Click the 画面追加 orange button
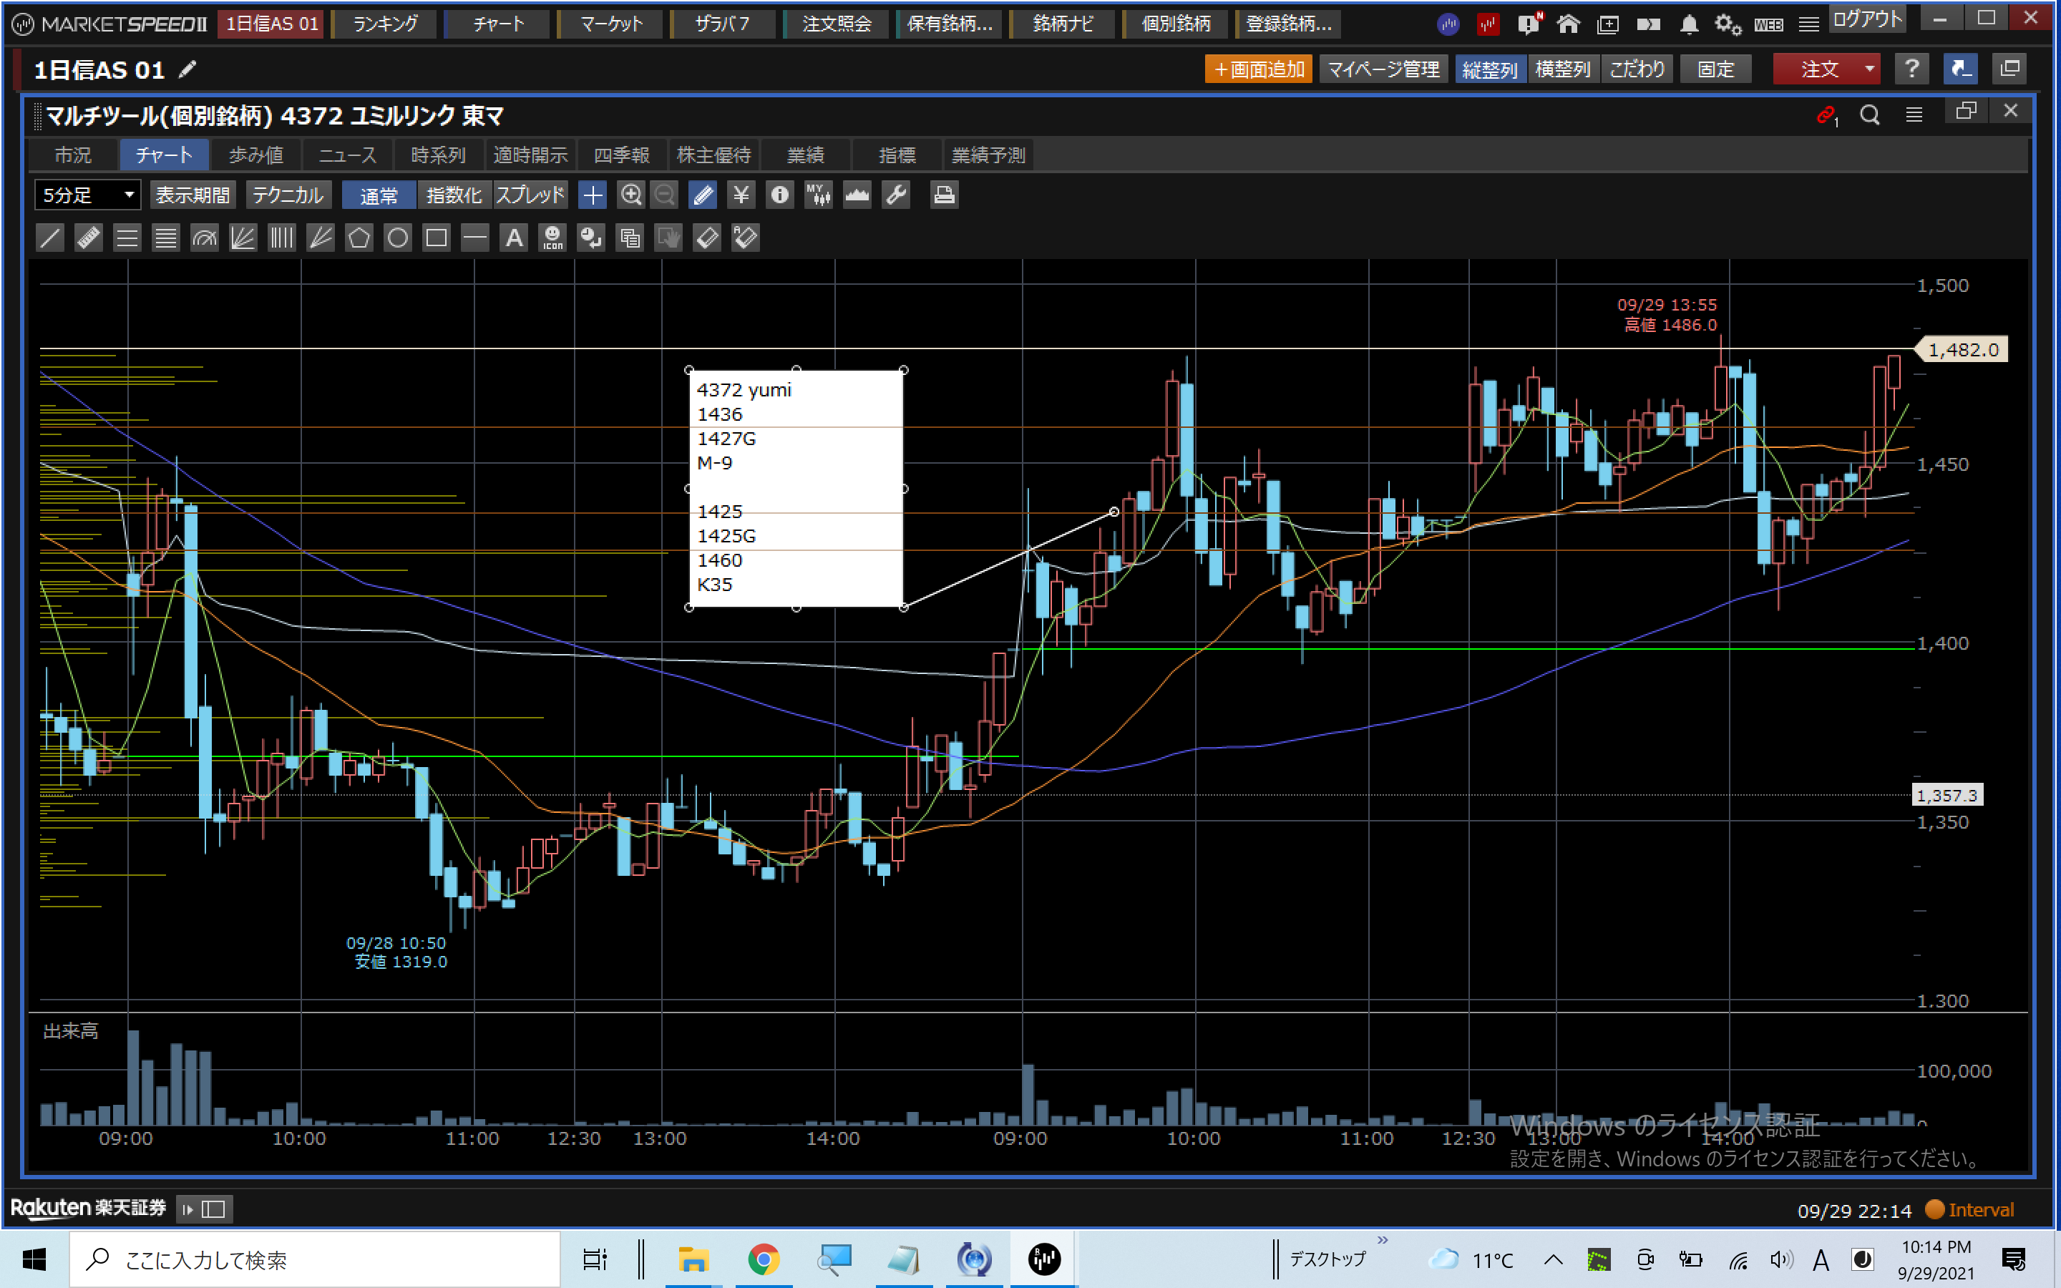This screenshot has width=2061, height=1288. 1258,69
